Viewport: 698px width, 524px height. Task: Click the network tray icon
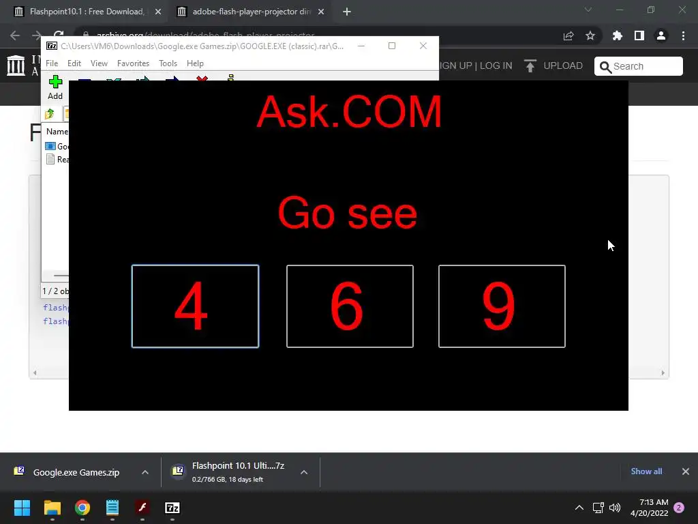click(x=598, y=508)
